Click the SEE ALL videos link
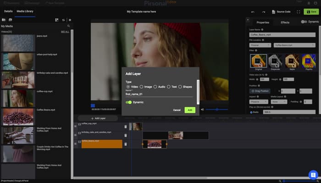321x183 pixels. tap(65, 32)
